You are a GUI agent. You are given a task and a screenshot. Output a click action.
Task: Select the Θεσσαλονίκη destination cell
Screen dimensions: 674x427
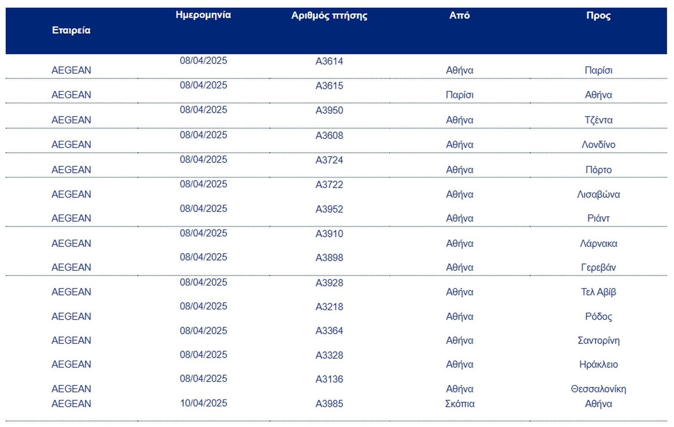598,389
